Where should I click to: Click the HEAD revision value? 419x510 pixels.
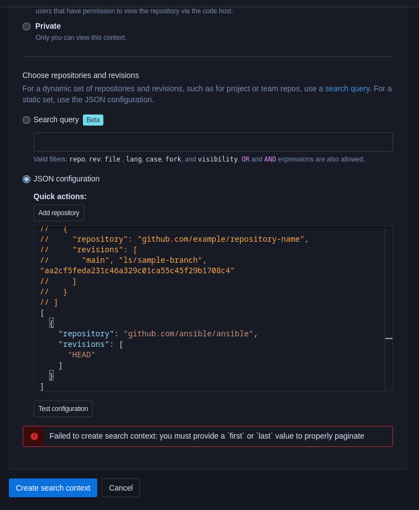click(x=81, y=355)
